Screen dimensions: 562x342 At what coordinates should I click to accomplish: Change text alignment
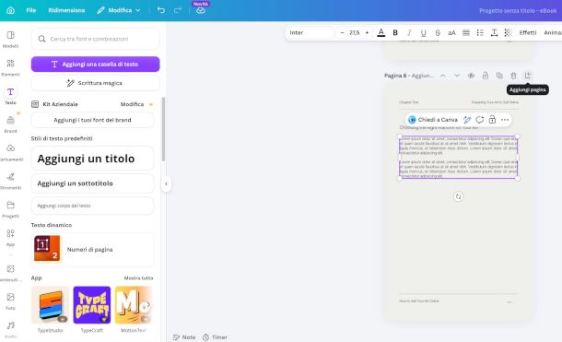click(x=465, y=32)
